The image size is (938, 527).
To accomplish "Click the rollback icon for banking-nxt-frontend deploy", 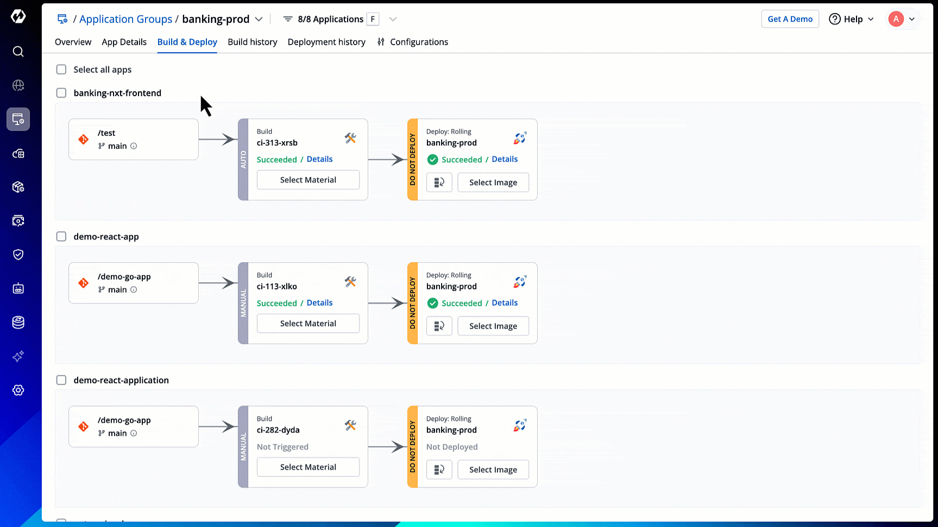I will (439, 182).
